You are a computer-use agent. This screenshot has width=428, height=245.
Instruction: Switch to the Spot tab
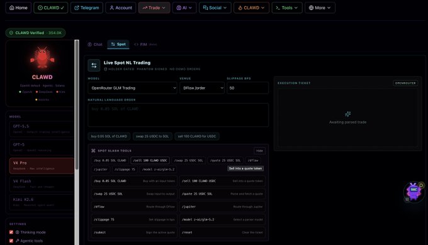coord(118,44)
